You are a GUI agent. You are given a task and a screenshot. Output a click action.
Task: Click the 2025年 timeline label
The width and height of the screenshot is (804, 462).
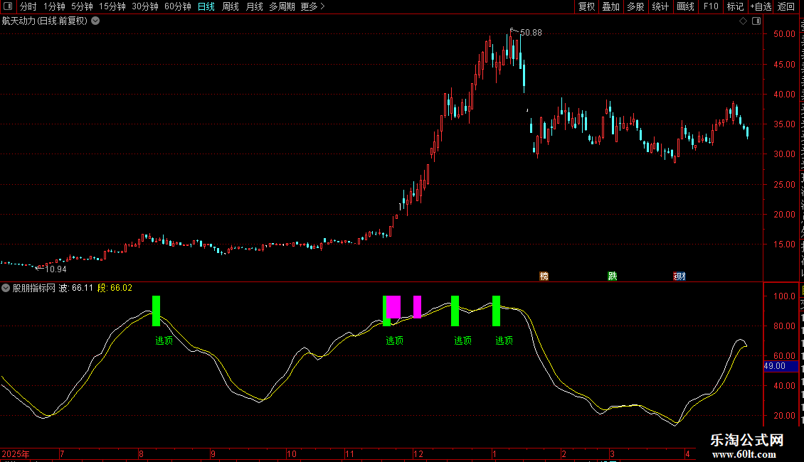16,453
